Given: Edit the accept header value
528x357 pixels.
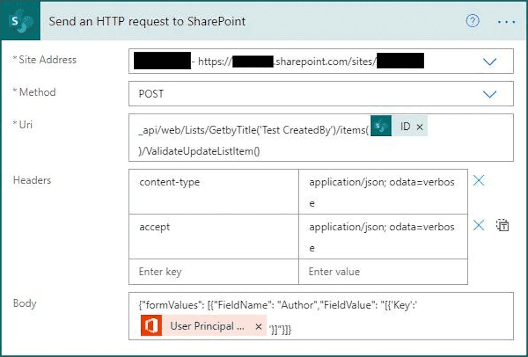Looking at the screenshot, I should pyautogui.click(x=383, y=237).
